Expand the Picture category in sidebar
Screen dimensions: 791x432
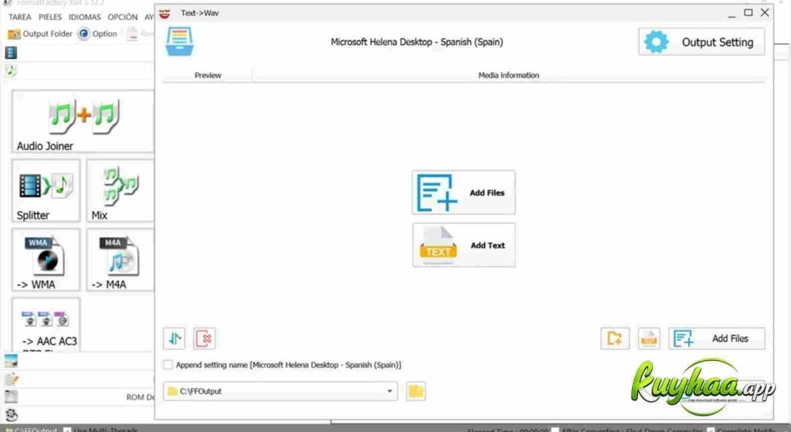11,361
